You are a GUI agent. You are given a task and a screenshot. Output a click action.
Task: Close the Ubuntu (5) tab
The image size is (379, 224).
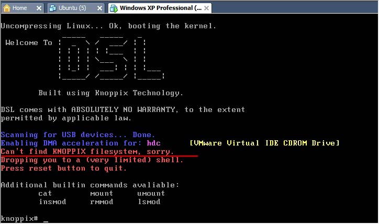coord(99,8)
